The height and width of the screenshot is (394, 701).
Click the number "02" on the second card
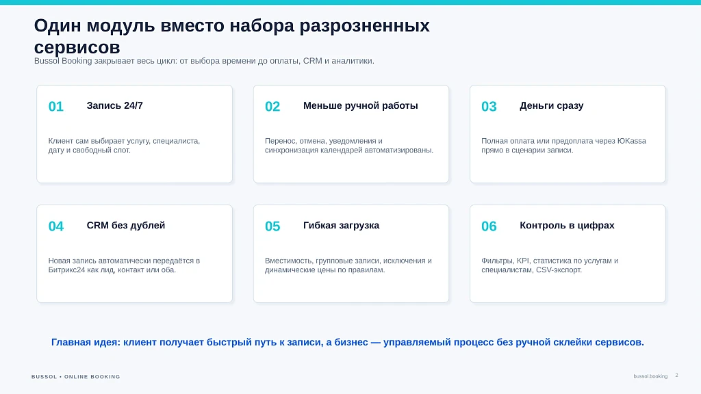coord(272,106)
